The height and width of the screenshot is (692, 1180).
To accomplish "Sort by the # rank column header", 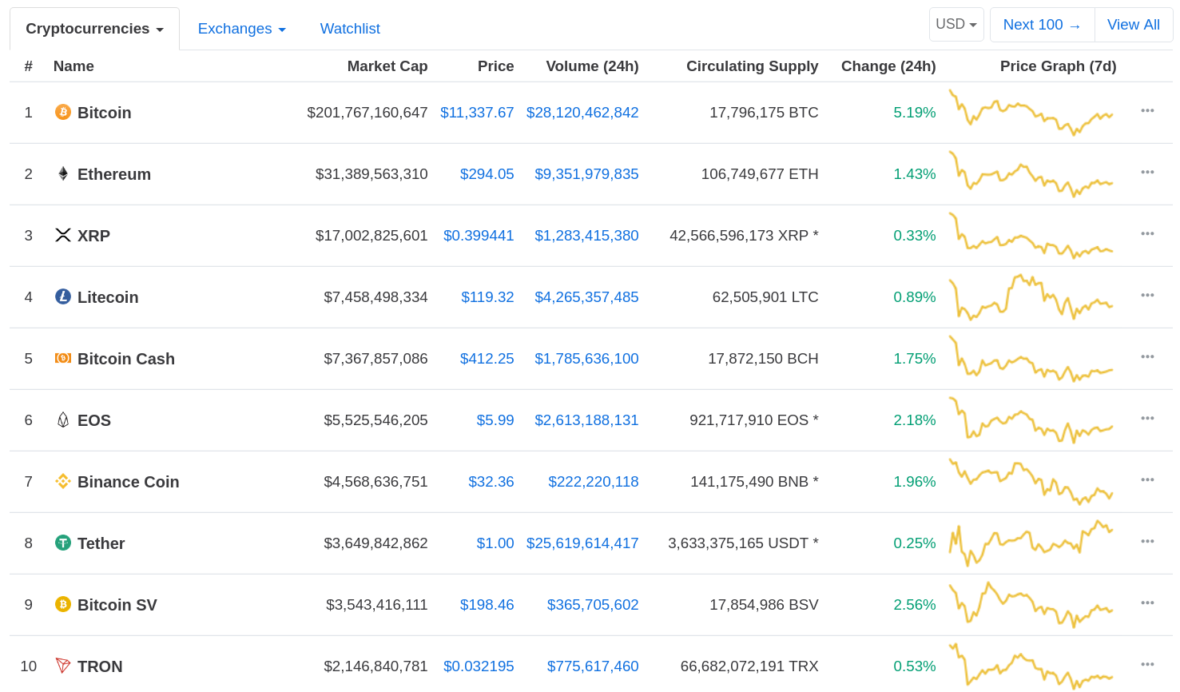I will (x=29, y=66).
